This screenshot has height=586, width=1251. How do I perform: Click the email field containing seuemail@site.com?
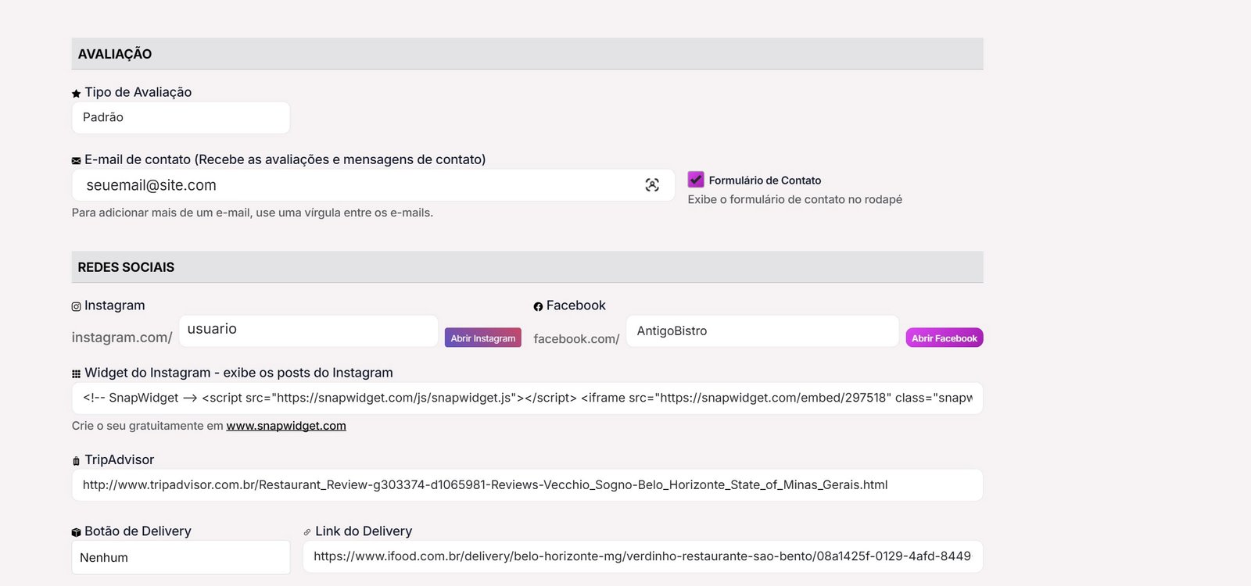click(x=373, y=185)
